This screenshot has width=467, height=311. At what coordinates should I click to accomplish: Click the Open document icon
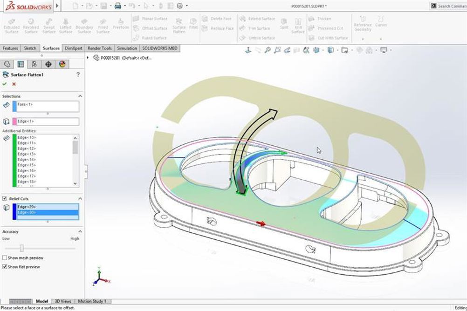pos(89,6)
